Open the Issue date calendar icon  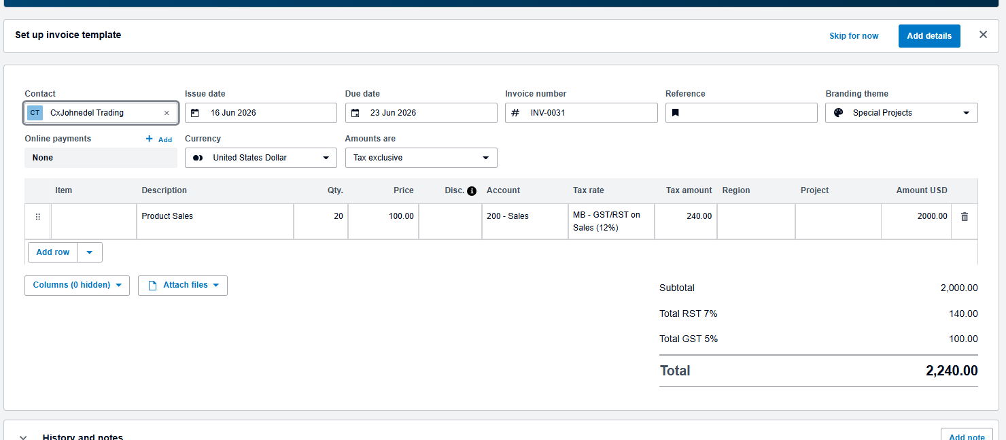pos(195,113)
